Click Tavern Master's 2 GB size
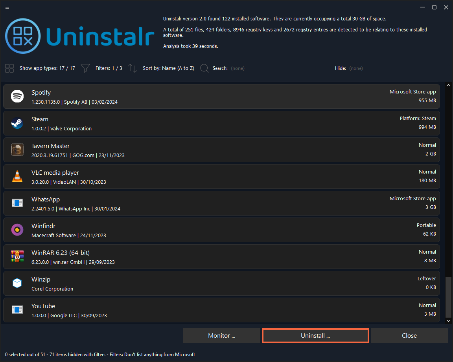This screenshot has height=362, width=453. 431,154
